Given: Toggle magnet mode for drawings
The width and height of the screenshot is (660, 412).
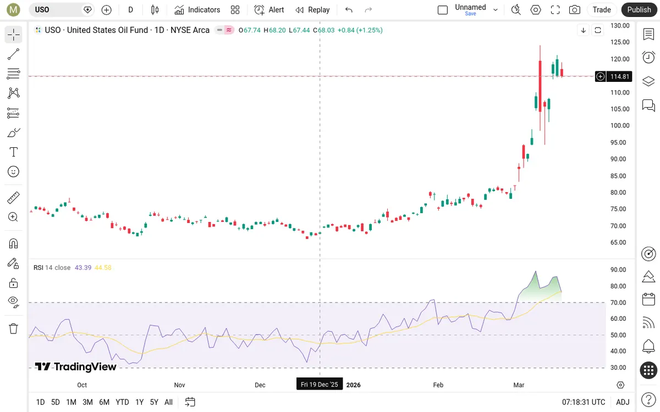Looking at the screenshot, I should (x=14, y=243).
